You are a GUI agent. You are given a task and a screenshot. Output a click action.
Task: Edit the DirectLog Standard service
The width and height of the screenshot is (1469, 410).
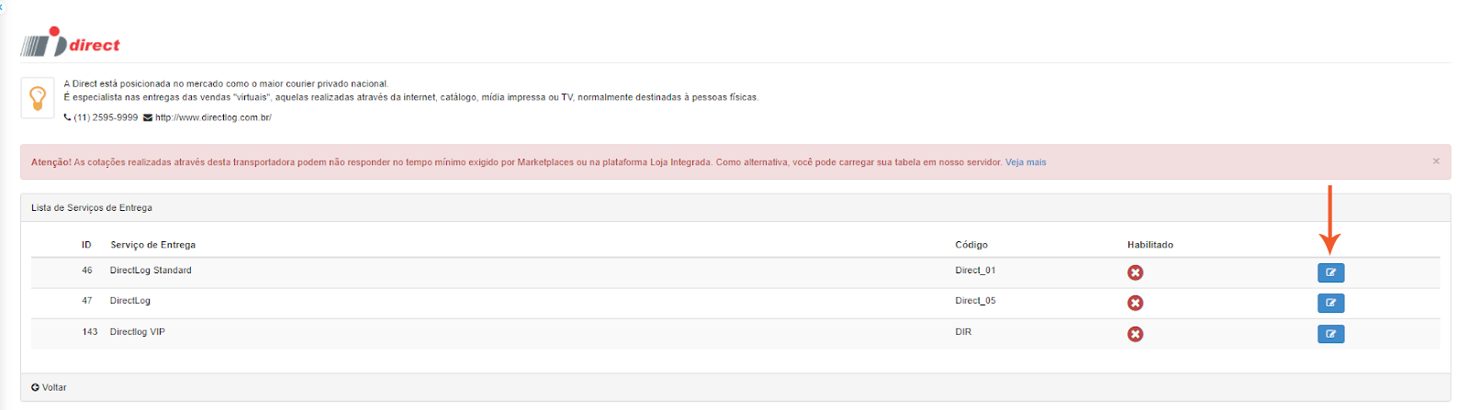click(x=1330, y=272)
